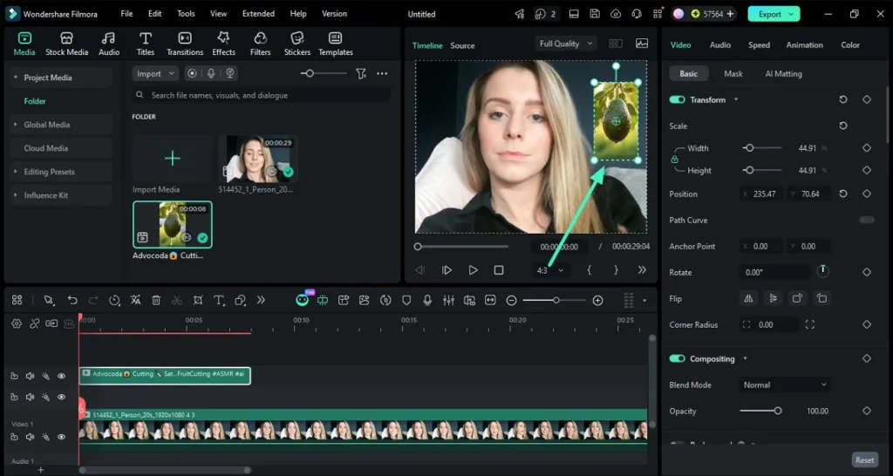
Task: Undo the last action in the timeline toolbar
Action: pyautogui.click(x=72, y=300)
